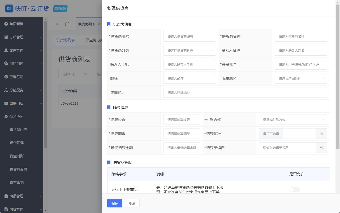Click the 内容管理 document icon
Image resolution: width=340 pixels, height=213 pixels.
point(6,209)
